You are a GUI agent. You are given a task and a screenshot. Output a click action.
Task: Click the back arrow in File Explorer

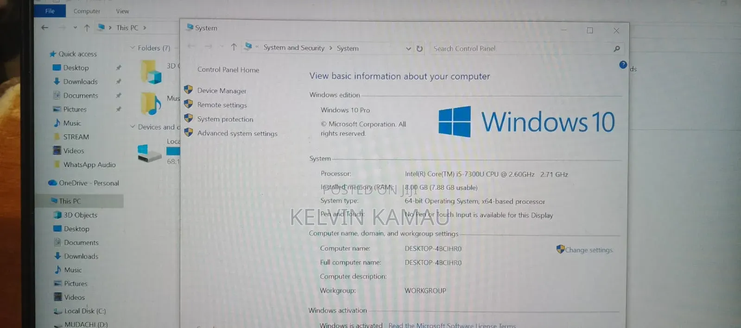point(44,28)
